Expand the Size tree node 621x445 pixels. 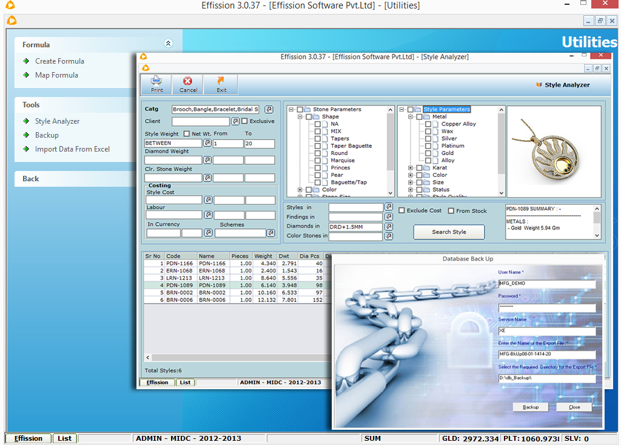pos(411,182)
